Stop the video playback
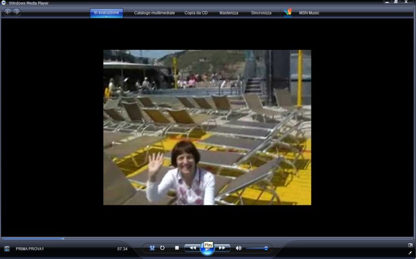Screen dimensions: 416x259 pos(176,248)
